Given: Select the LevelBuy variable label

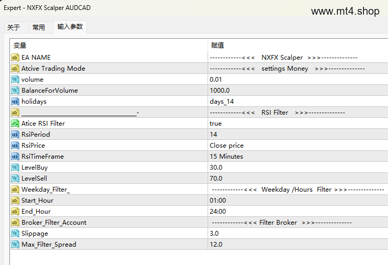Looking at the screenshot, I should (x=35, y=168).
